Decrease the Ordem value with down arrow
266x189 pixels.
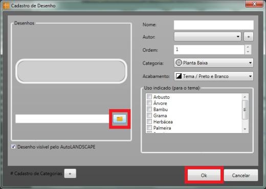(x=248, y=52)
